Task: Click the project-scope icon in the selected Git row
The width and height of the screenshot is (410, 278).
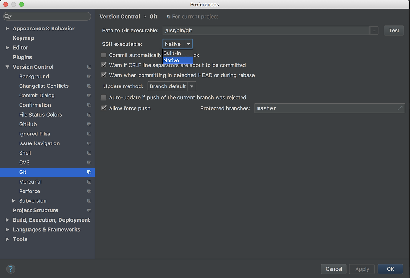Action: 89,172
